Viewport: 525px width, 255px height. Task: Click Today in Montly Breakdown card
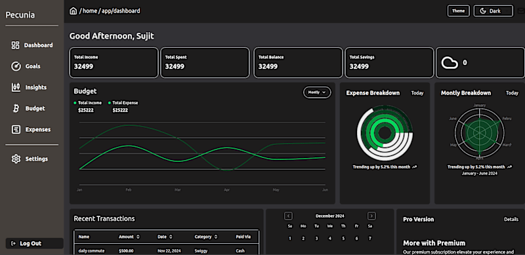[x=512, y=93]
